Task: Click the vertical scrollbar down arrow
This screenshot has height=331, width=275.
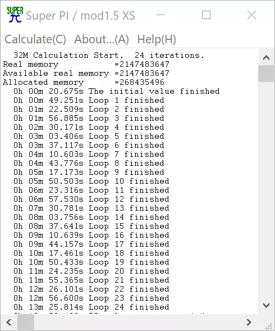Action: 266,305
